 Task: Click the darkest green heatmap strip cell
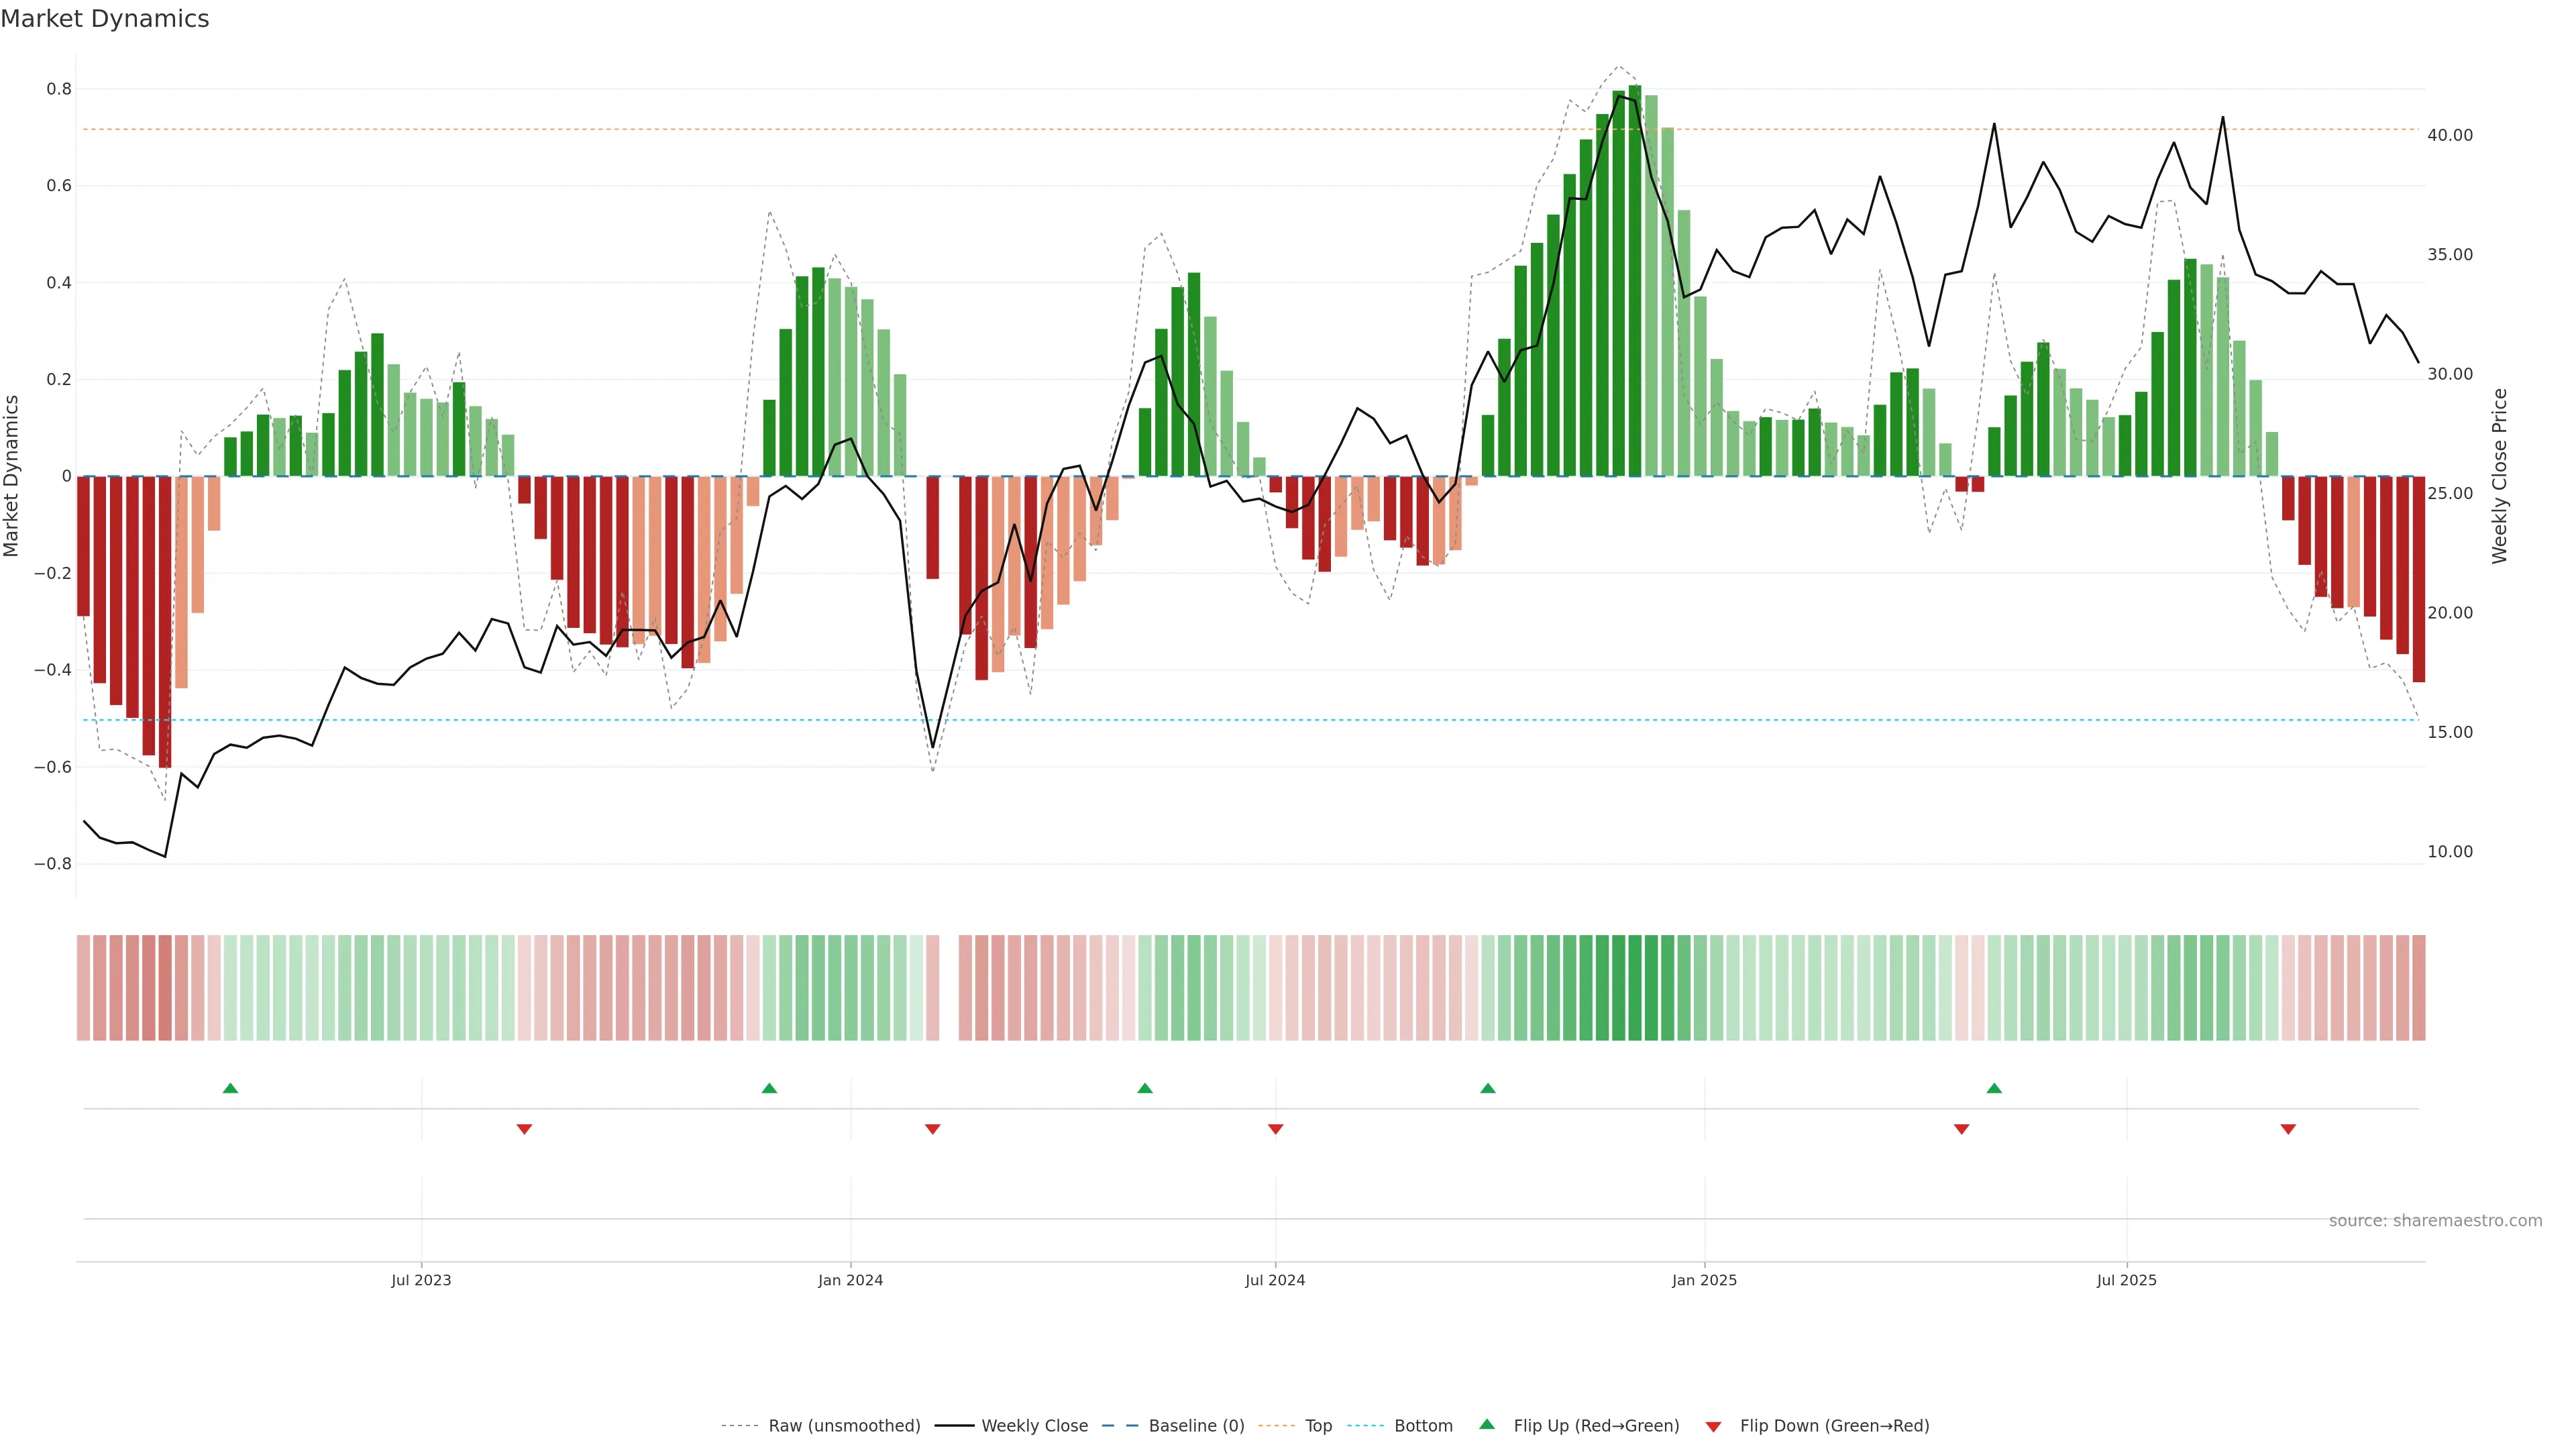1635,987
